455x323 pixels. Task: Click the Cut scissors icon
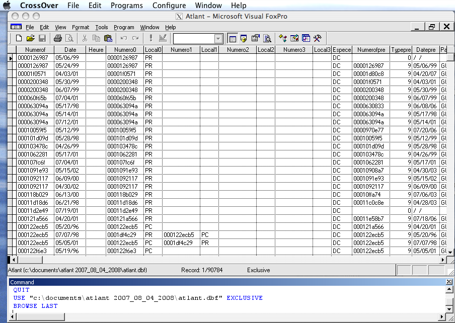pos(85,38)
